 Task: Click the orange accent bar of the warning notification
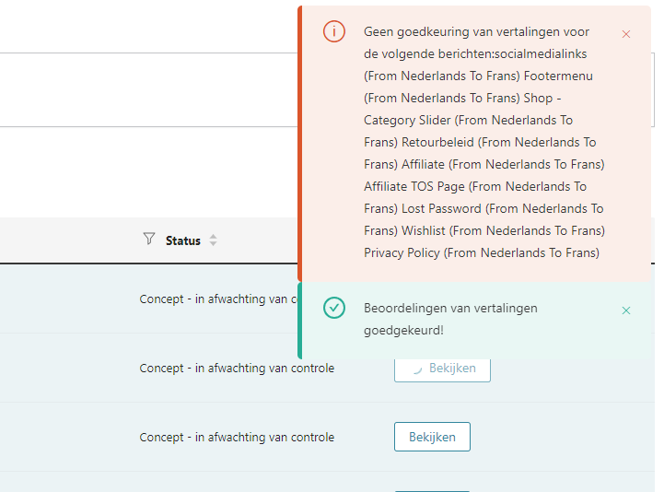coord(300,144)
